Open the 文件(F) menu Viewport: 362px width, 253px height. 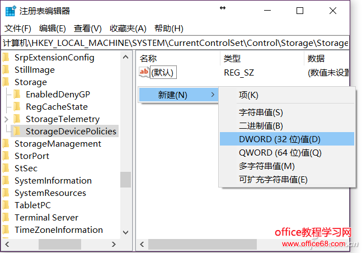point(18,29)
